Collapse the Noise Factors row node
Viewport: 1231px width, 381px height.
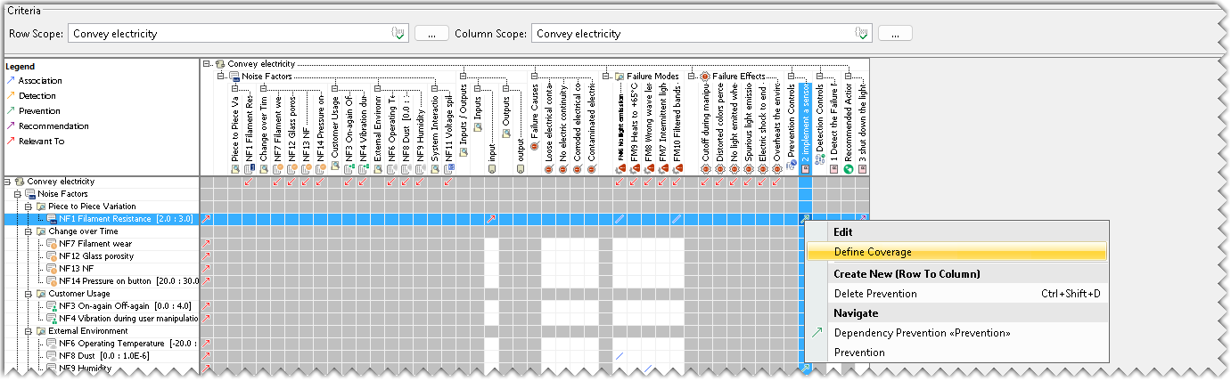18,194
